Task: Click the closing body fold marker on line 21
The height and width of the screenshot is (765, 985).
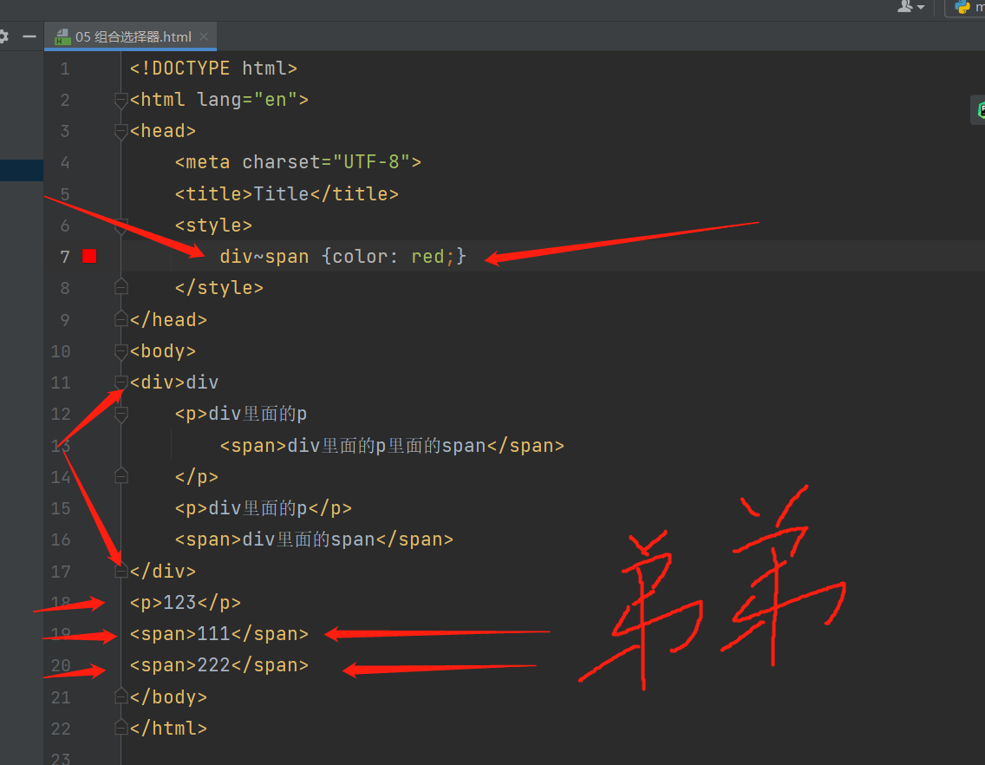Action: [x=121, y=696]
